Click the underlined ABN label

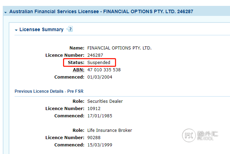(x=79, y=70)
